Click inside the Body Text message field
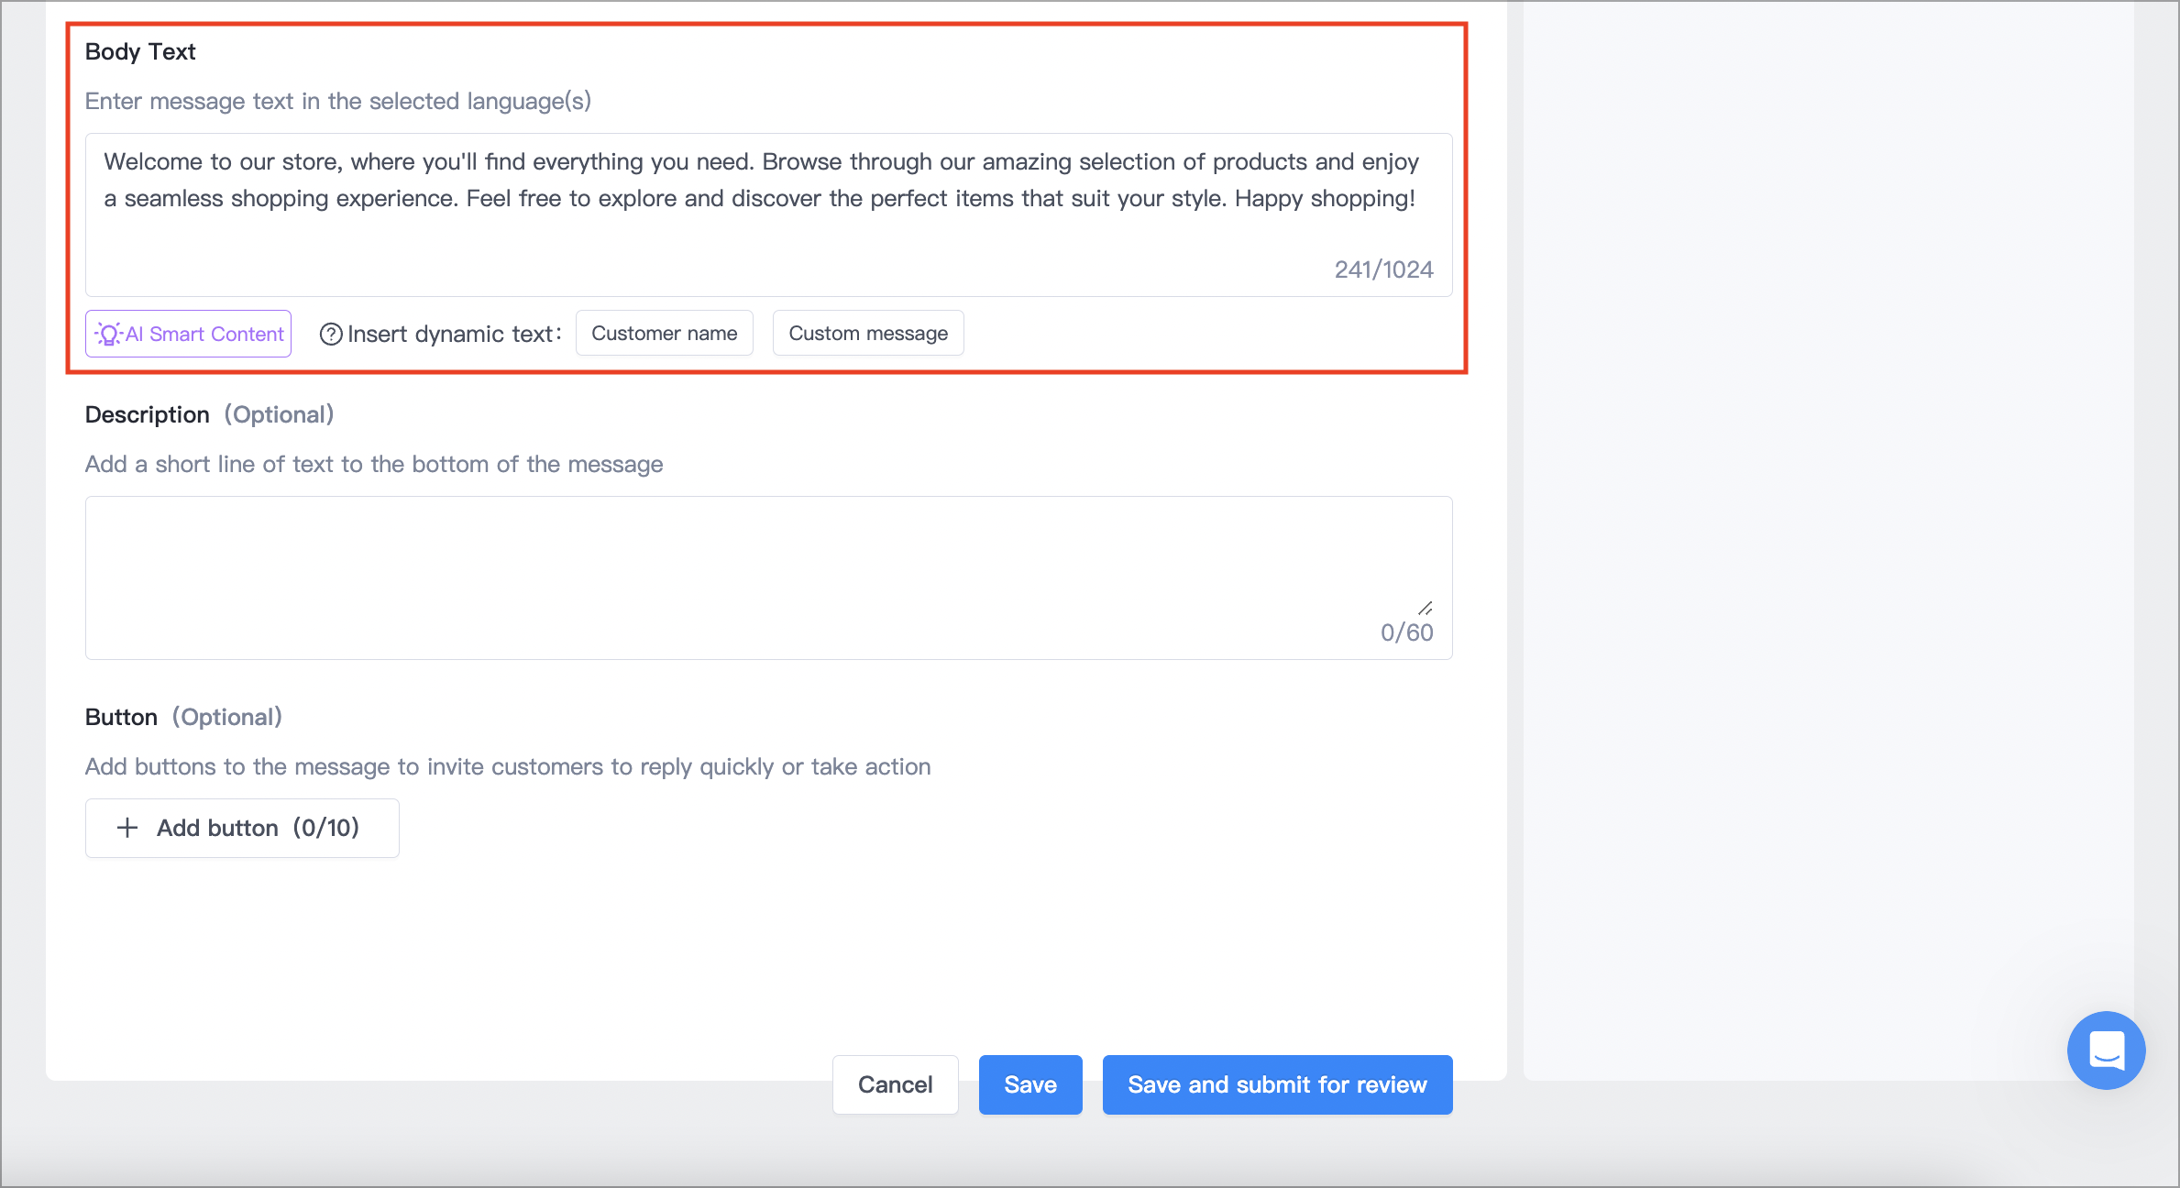2180x1188 pixels. pos(768,214)
